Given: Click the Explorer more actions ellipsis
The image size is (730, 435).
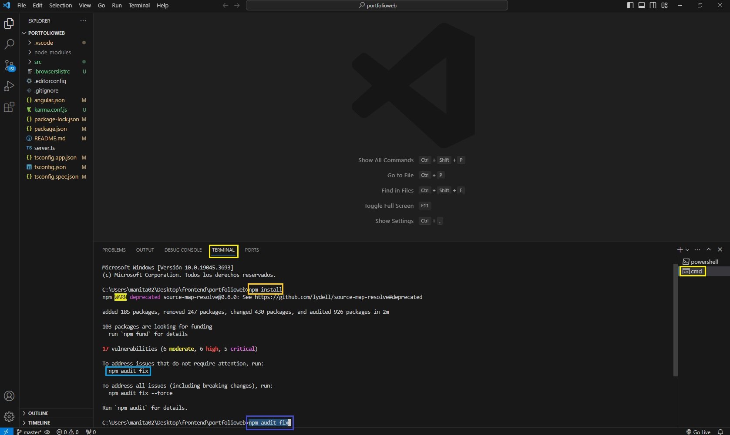Looking at the screenshot, I should coord(83,21).
